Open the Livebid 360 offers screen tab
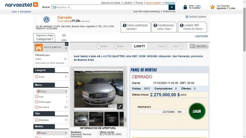Image resolution: width=246 pixels, height=138 pixels. [192, 27]
